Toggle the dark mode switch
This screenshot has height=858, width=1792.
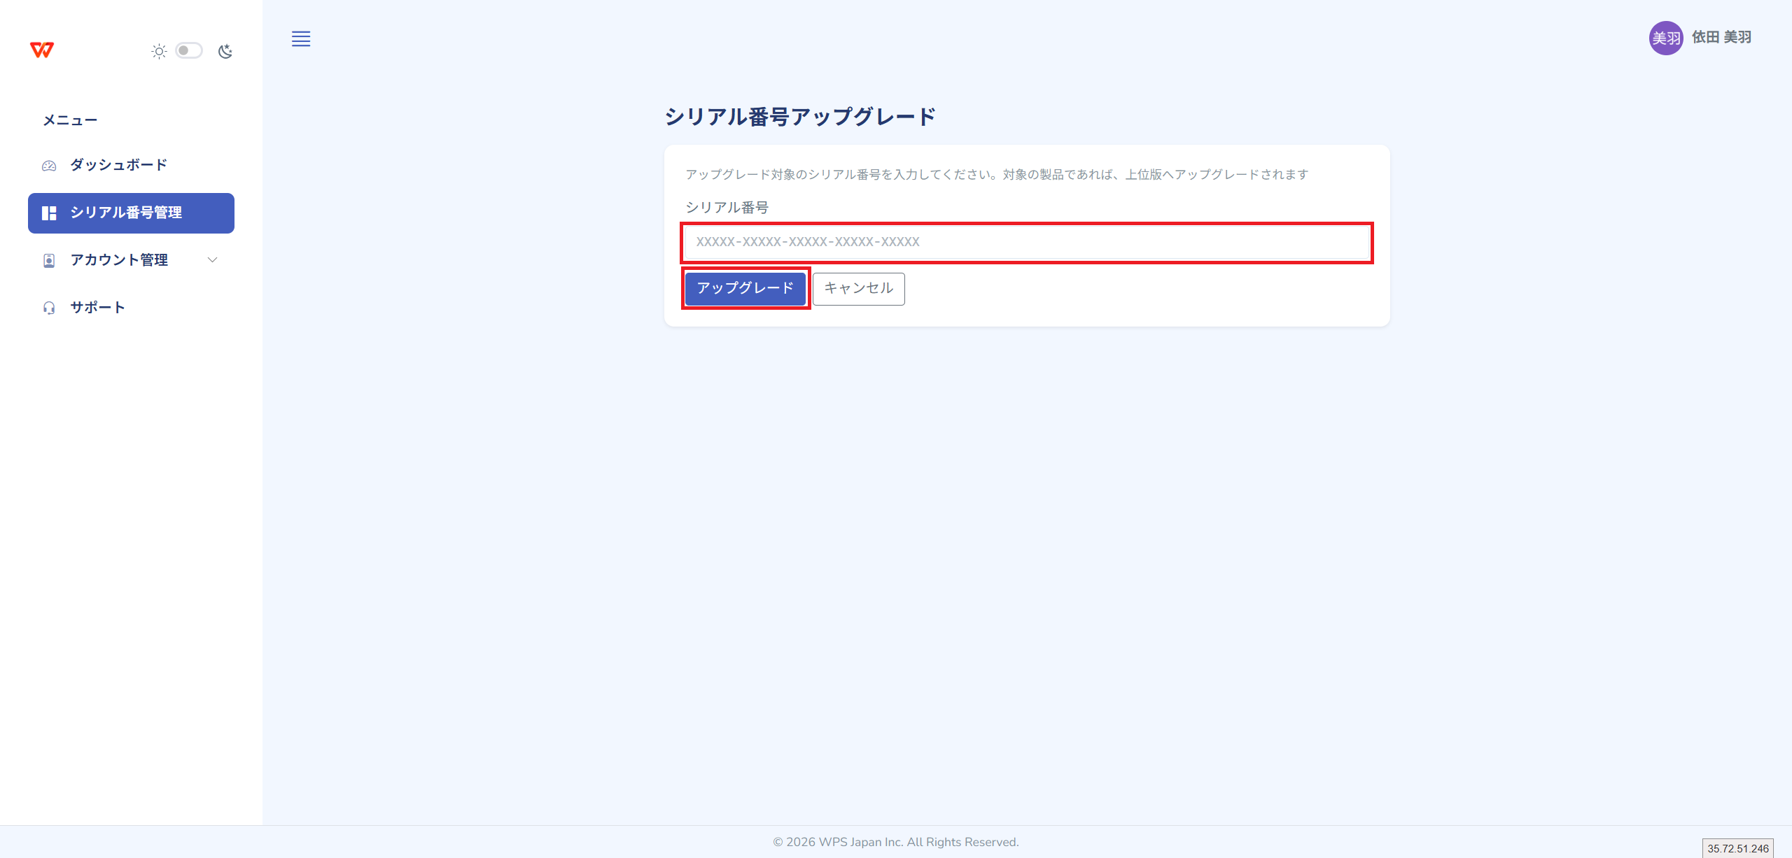pyautogui.click(x=188, y=51)
